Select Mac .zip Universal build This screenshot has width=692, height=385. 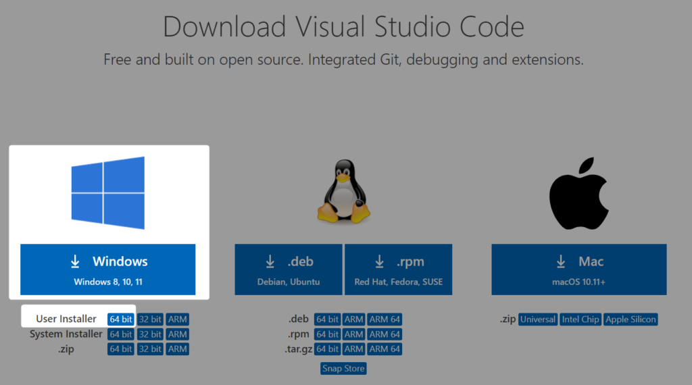538,319
